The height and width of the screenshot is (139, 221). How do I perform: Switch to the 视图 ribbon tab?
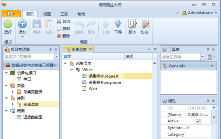47,14
